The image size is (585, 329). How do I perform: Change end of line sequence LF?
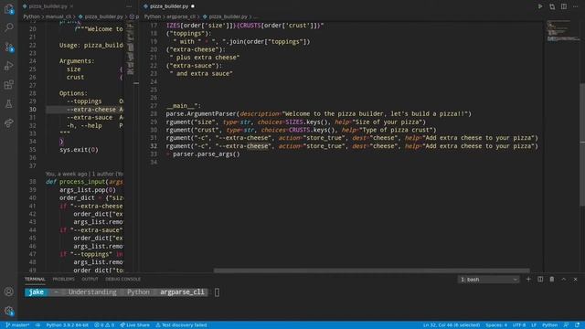tap(534, 325)
